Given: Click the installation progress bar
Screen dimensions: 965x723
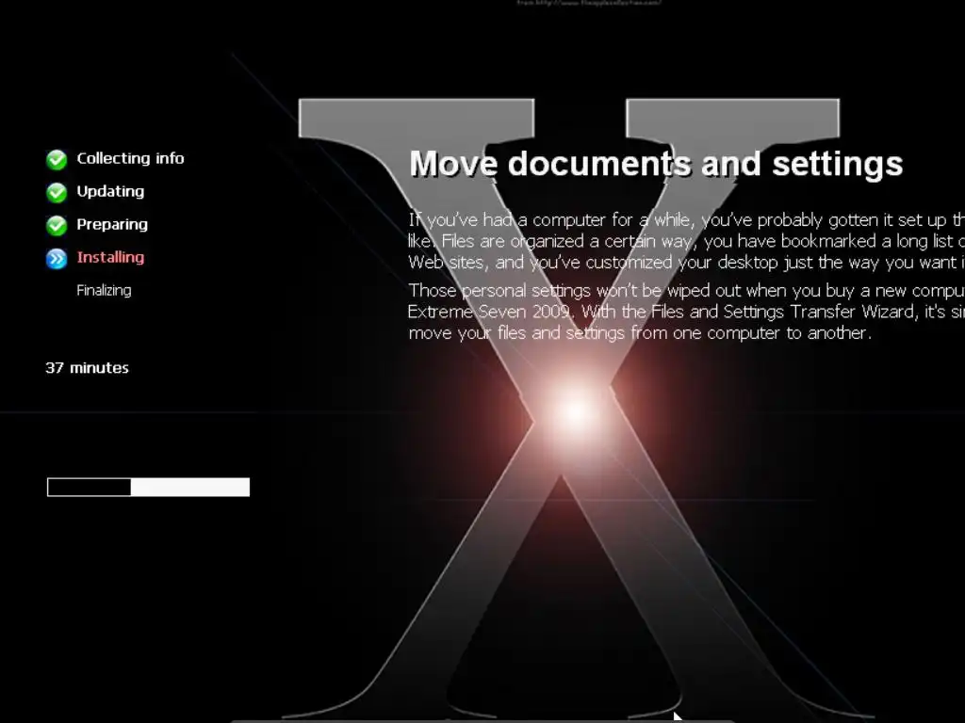Looking at the screenshot, I should coord(148,487).
